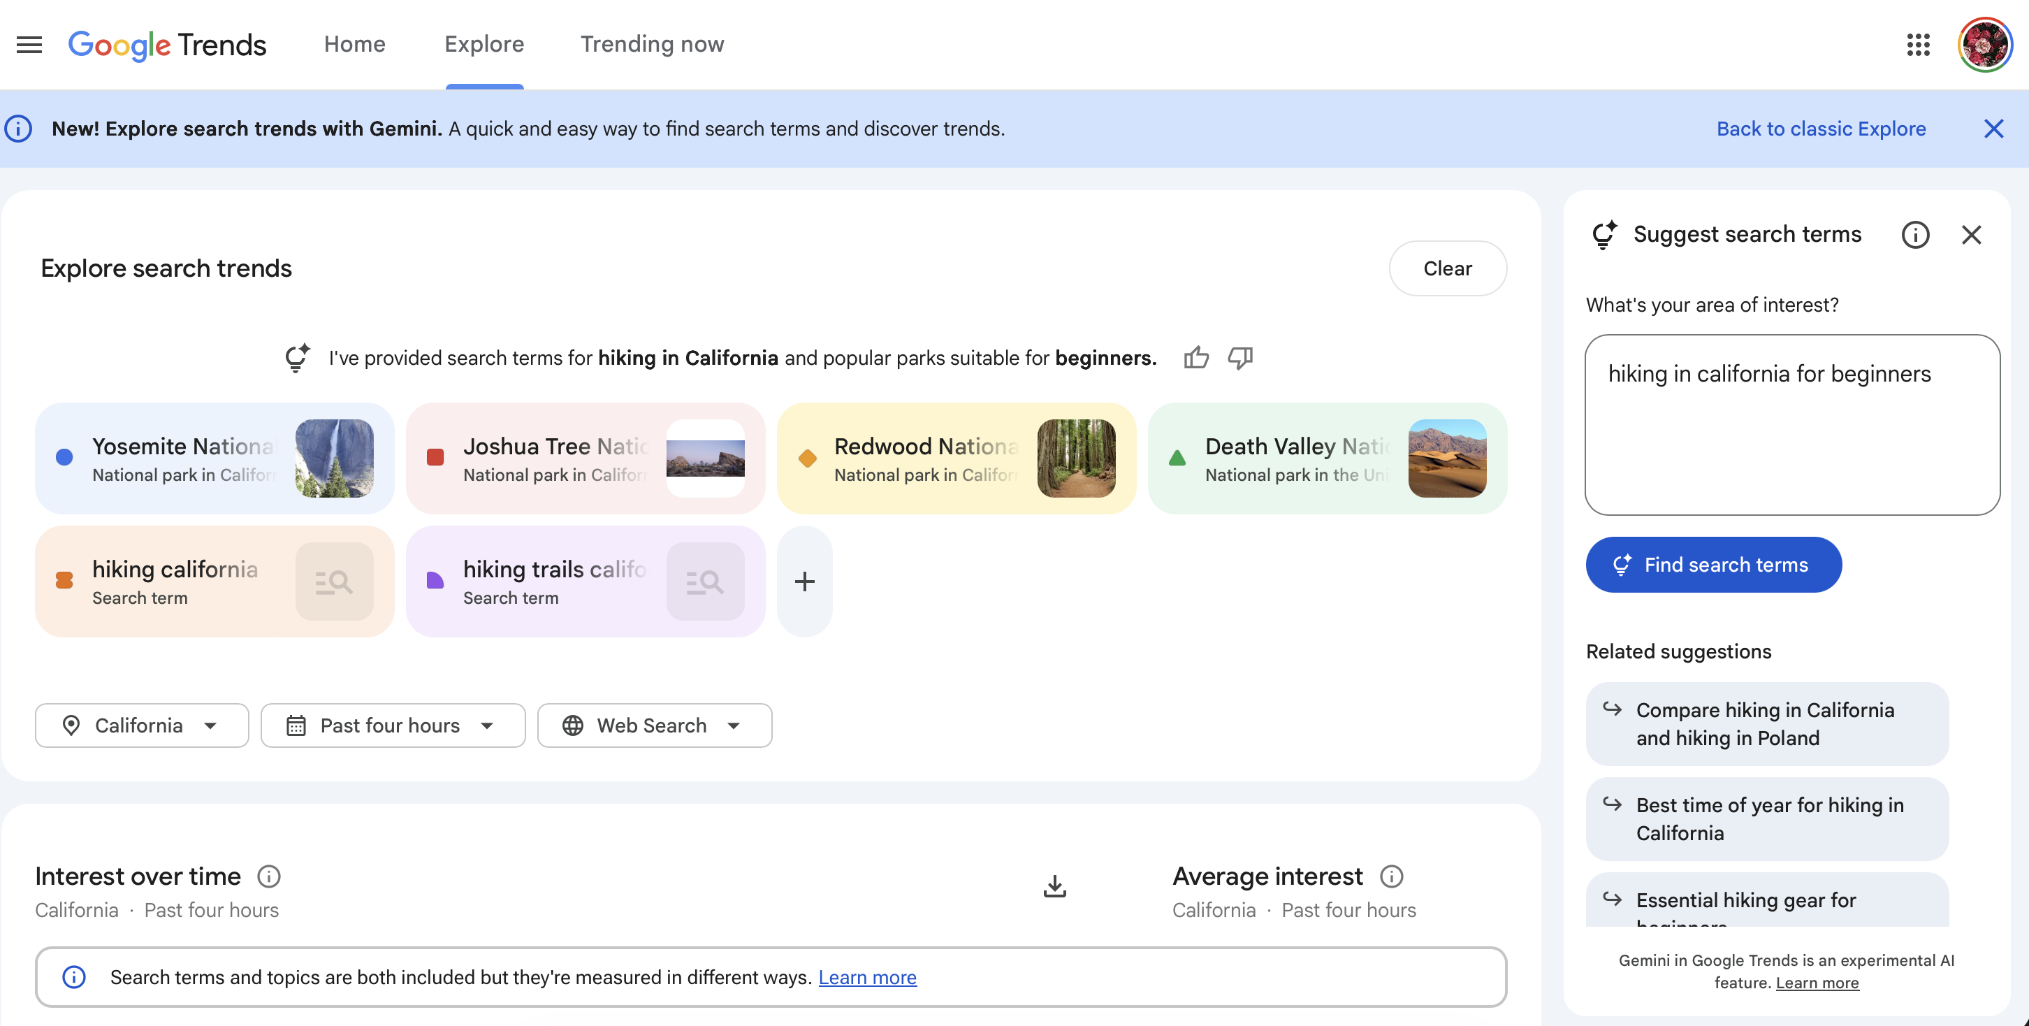Select the hiking california search term text

(175, 569)
